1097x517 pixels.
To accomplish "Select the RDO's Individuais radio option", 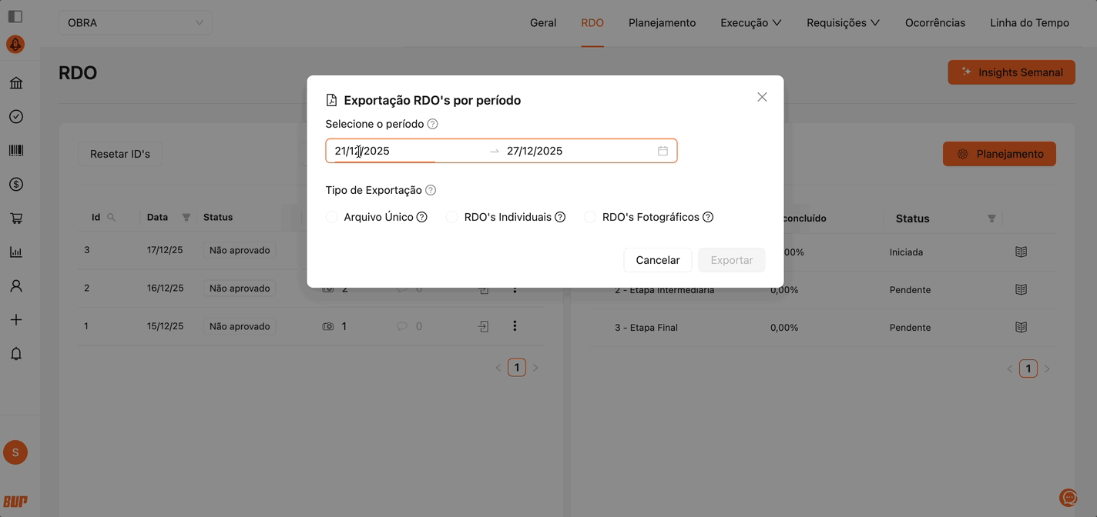I will [452, 218].
